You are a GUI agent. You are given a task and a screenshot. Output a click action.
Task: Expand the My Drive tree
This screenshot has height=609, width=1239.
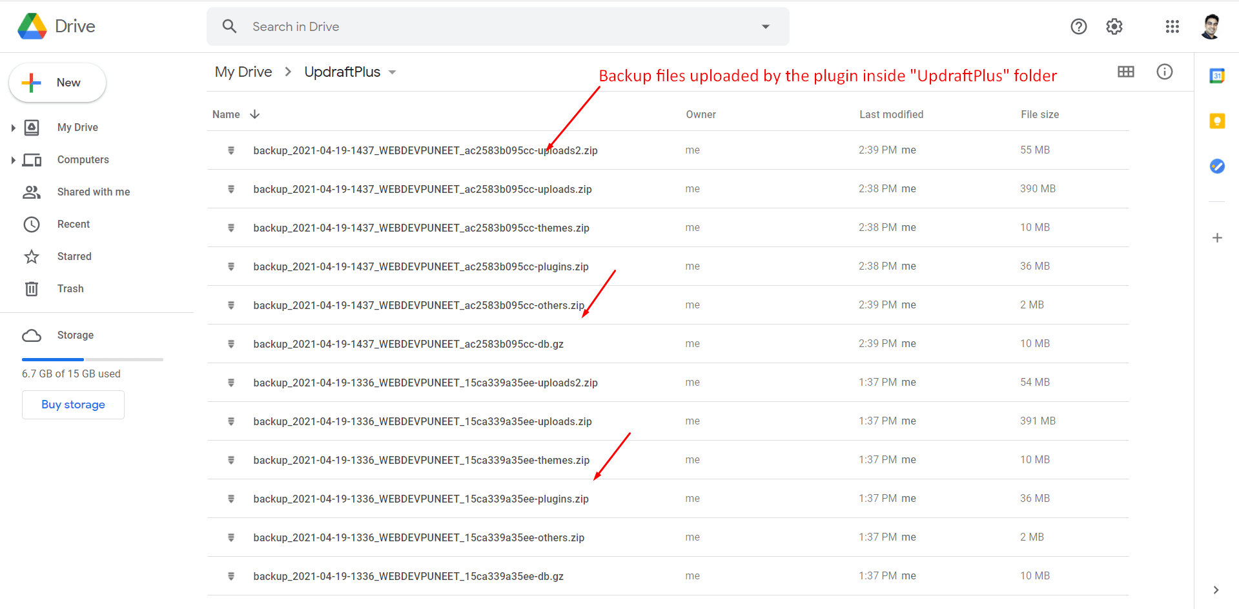[13, 128]
